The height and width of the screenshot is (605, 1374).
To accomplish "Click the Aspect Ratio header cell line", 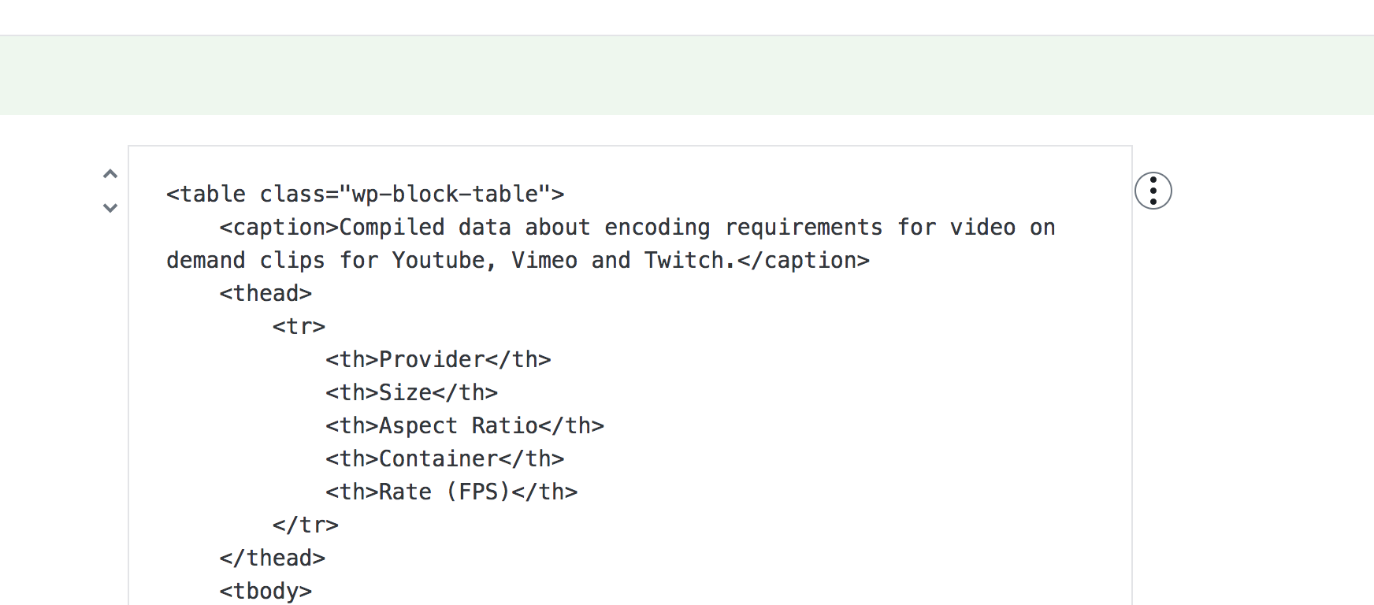I will pos(465,425).
